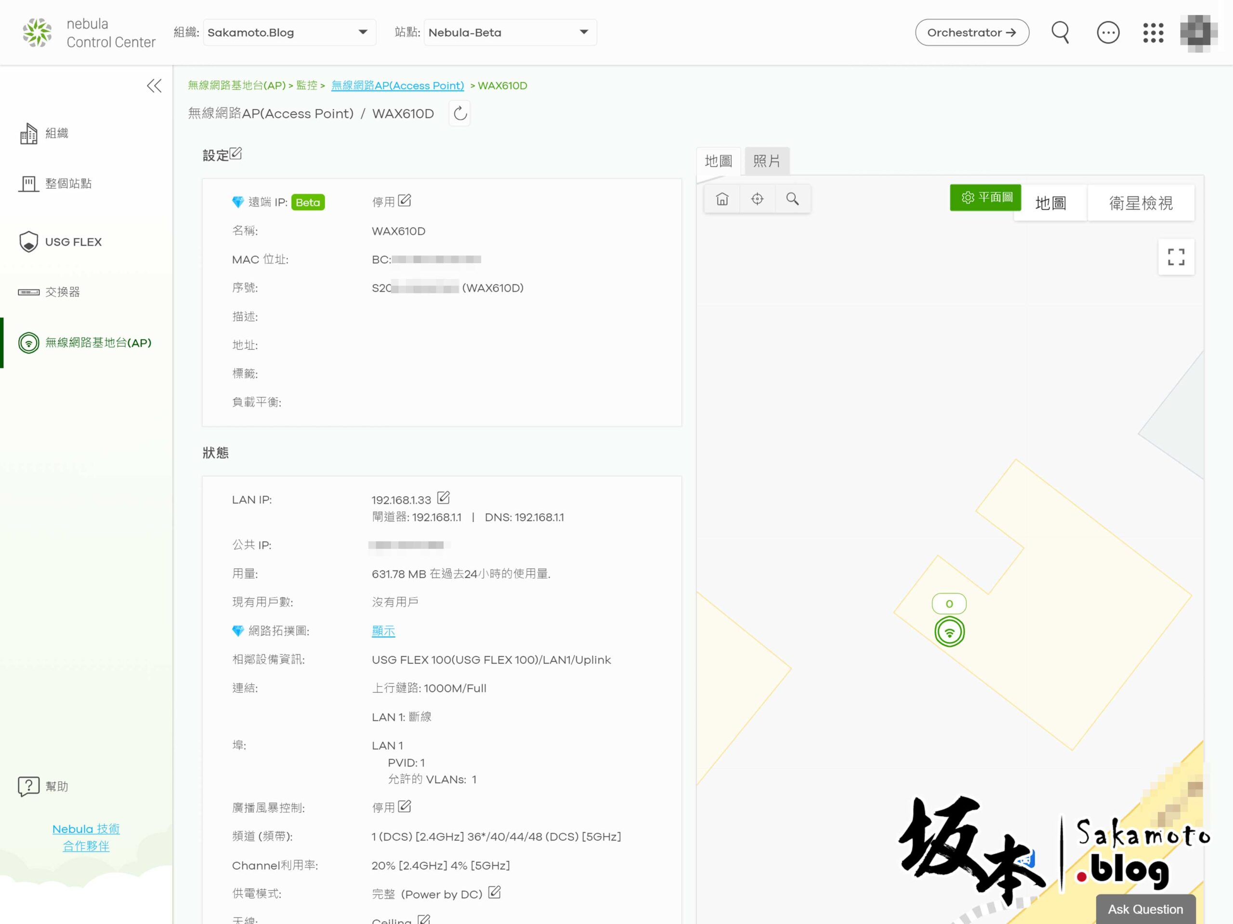Select 整個站點 in the sidebar
Image resolution: width=1233 pixels, height=924 pixels.
(x=54, y=184)
